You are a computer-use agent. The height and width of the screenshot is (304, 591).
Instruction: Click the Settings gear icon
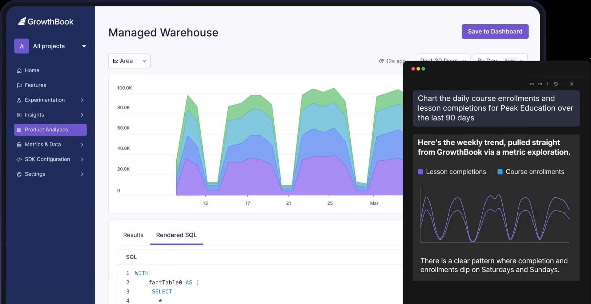click(19, 174)
